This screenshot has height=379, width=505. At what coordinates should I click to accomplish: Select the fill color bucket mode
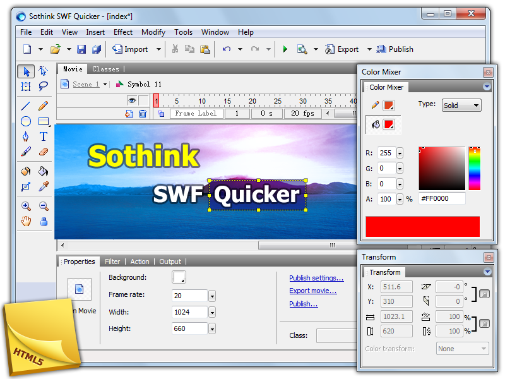pos(376,124)
